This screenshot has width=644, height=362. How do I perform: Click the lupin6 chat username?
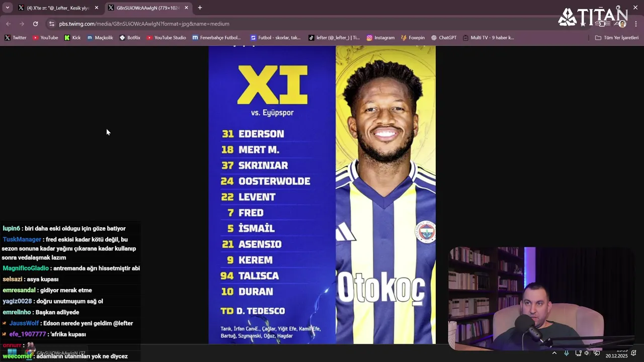(11, 228)
